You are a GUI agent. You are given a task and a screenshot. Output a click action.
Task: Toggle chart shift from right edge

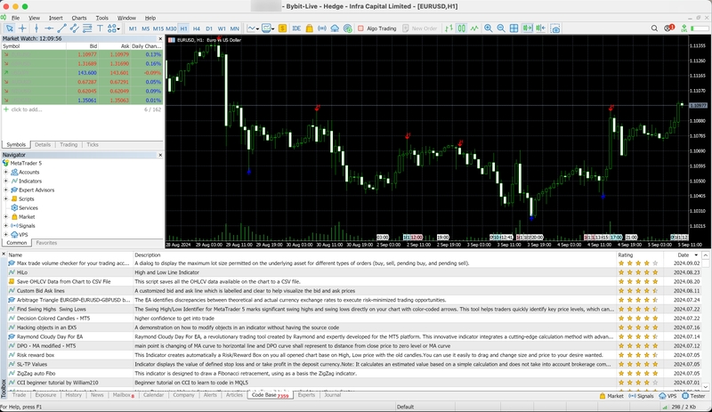pyautogui.click(x=540, y=28)
